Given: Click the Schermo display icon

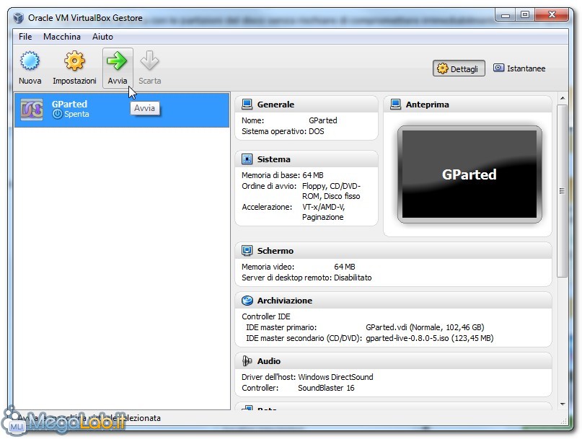Looking at the screenshot, I should coord(247,251).
